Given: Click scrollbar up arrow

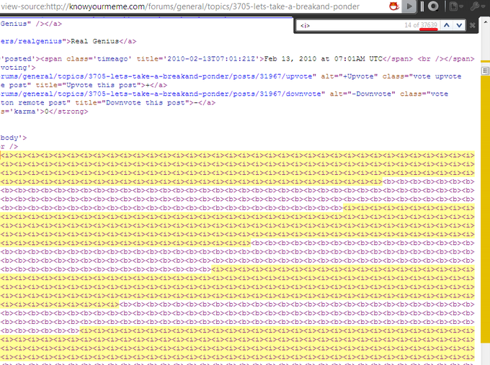Looking at the screenshot, I should click(486, 22).
